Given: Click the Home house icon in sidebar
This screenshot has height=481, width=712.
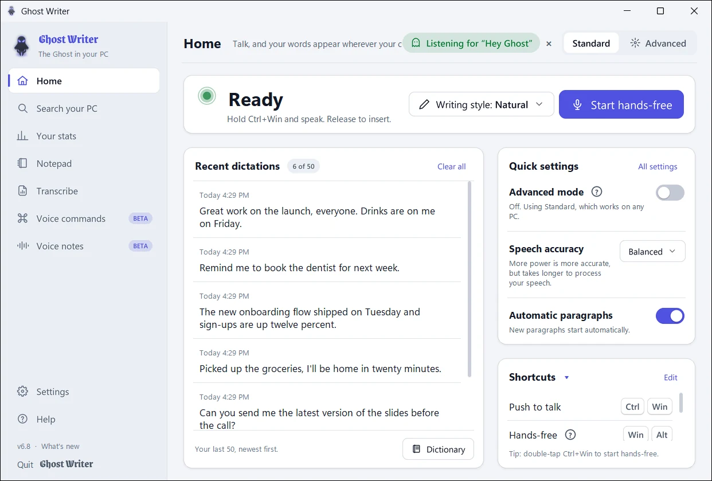Looking at the screenshot, I should (22, 81).
